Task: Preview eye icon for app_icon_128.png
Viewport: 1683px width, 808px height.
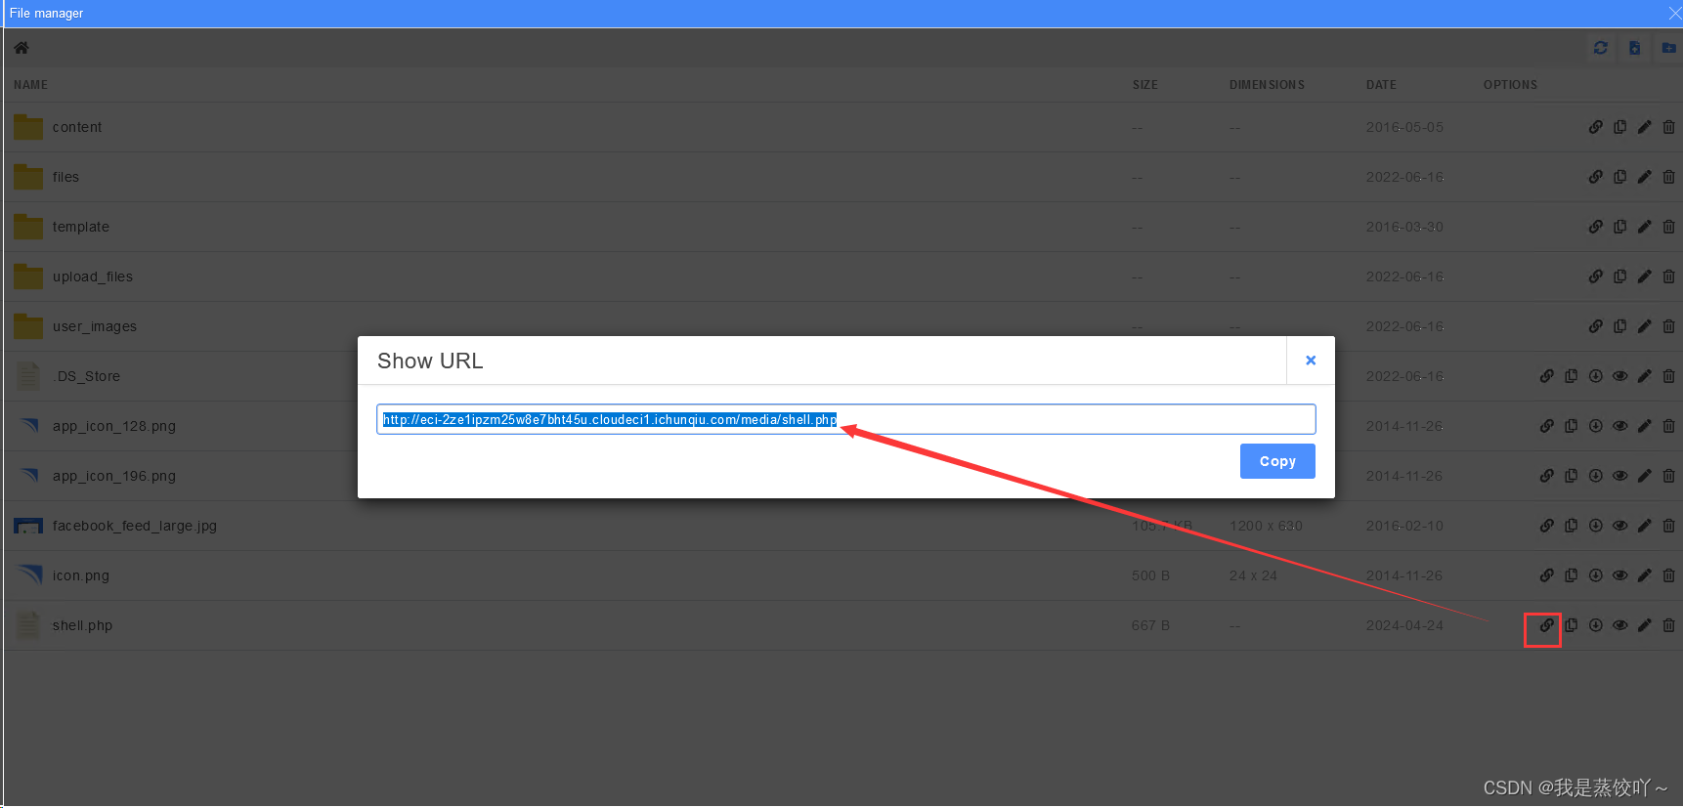Action: [1619, 426]
